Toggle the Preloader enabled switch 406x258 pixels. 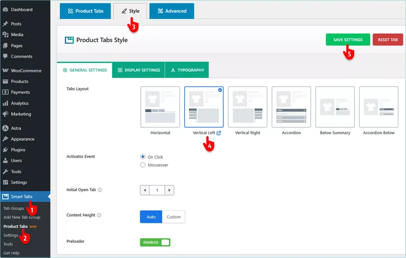pyautogui.click(x=155, y=242)
